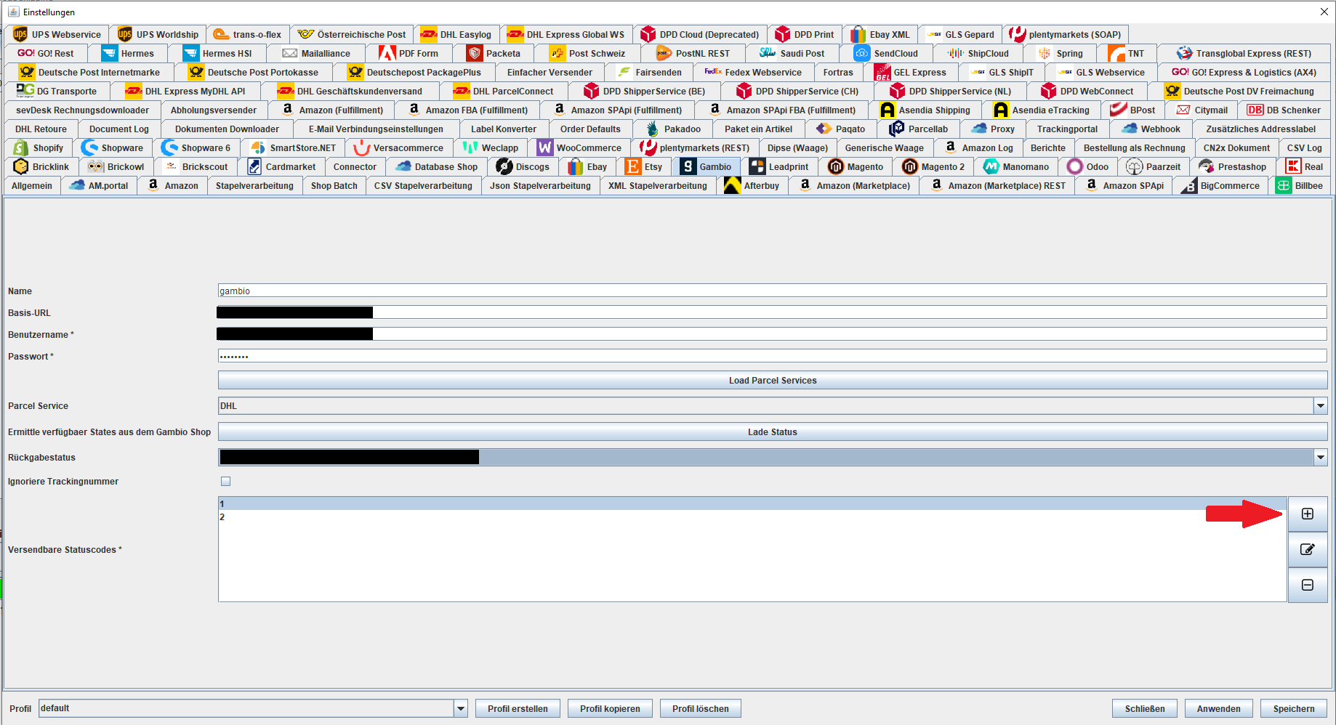Switch to the Label Konverter tab

[503, 129]
